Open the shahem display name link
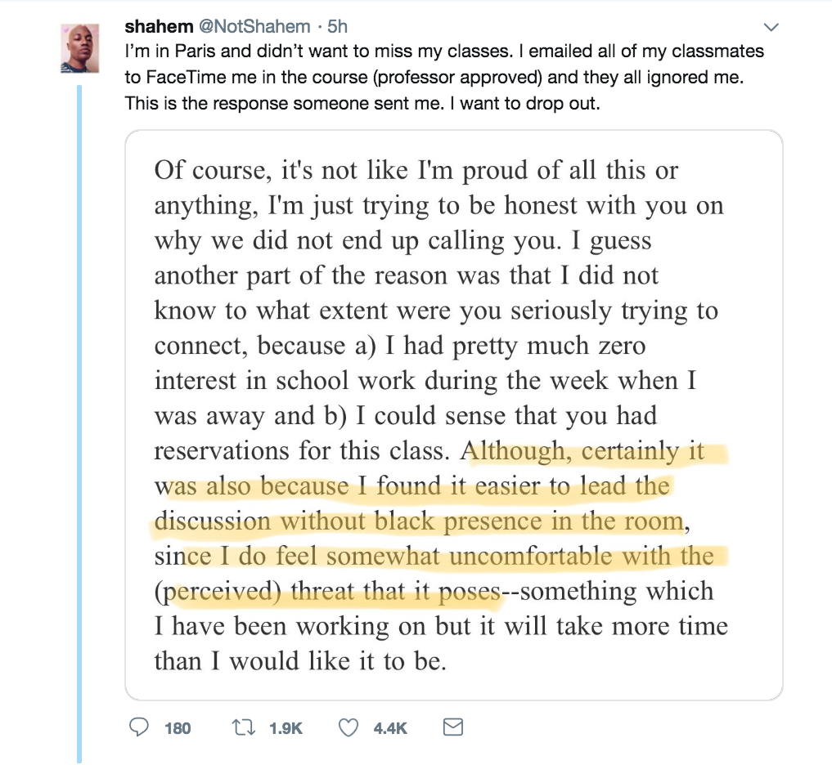The height and width of the screenshot is (765, 832). 159,26
